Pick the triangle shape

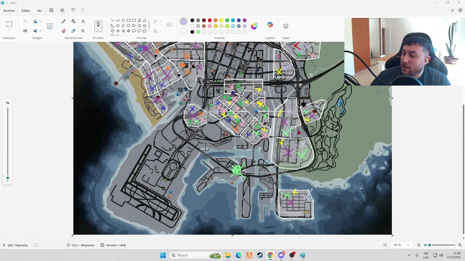point(145,20)
